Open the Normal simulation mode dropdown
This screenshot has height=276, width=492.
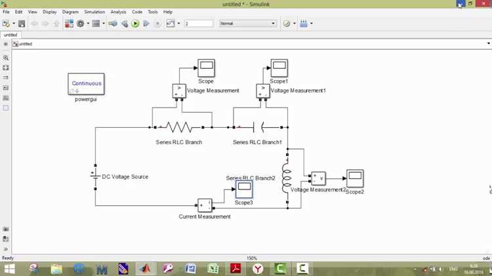[248, 24]
